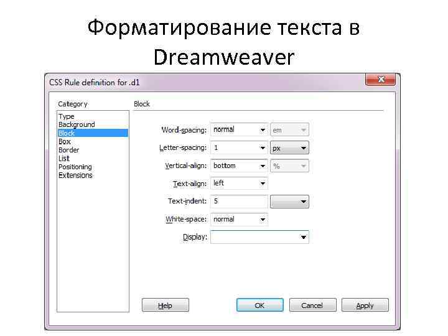Select the Background category
Screen dimensions: 448x336
pos(77,124)
